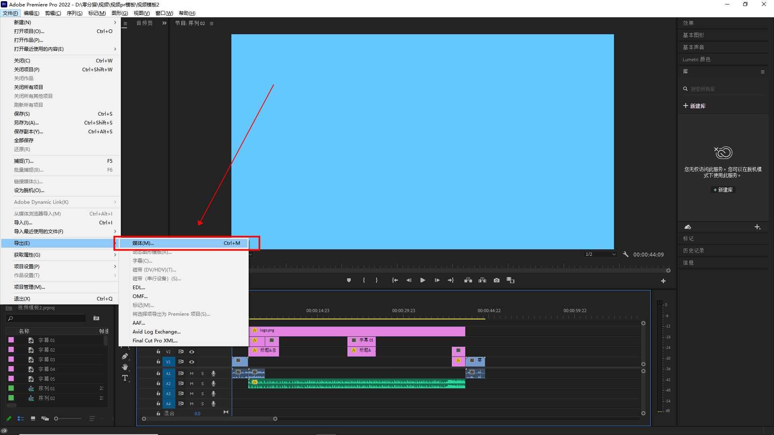
Task: Click the Add Marker icon
Action: point(349,280)
